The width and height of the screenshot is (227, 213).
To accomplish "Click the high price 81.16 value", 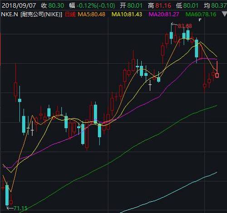I will coord(163,6).
